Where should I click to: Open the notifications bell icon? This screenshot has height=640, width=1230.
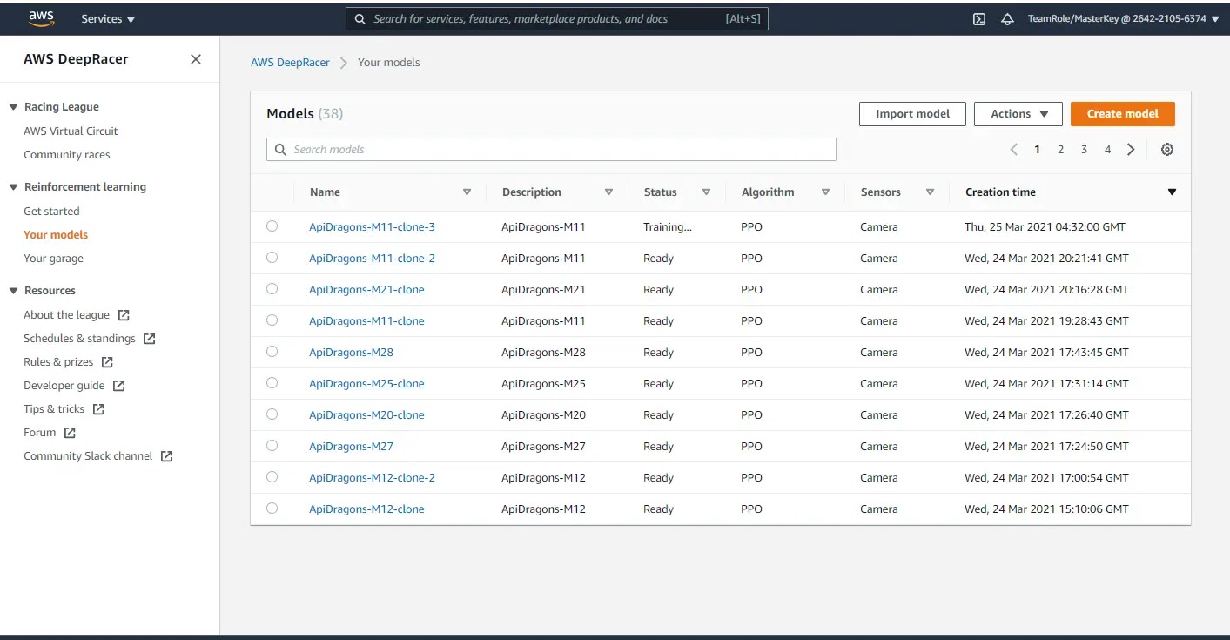(1008, 18)
